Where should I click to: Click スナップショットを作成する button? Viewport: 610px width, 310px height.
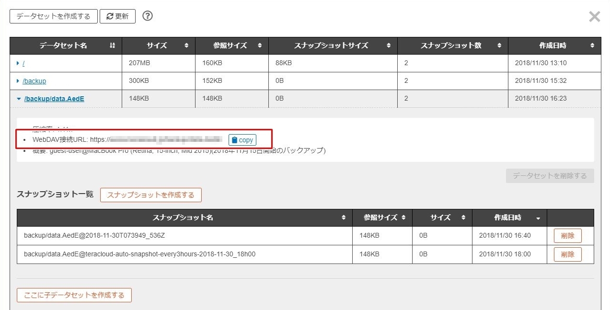[150, 195]
